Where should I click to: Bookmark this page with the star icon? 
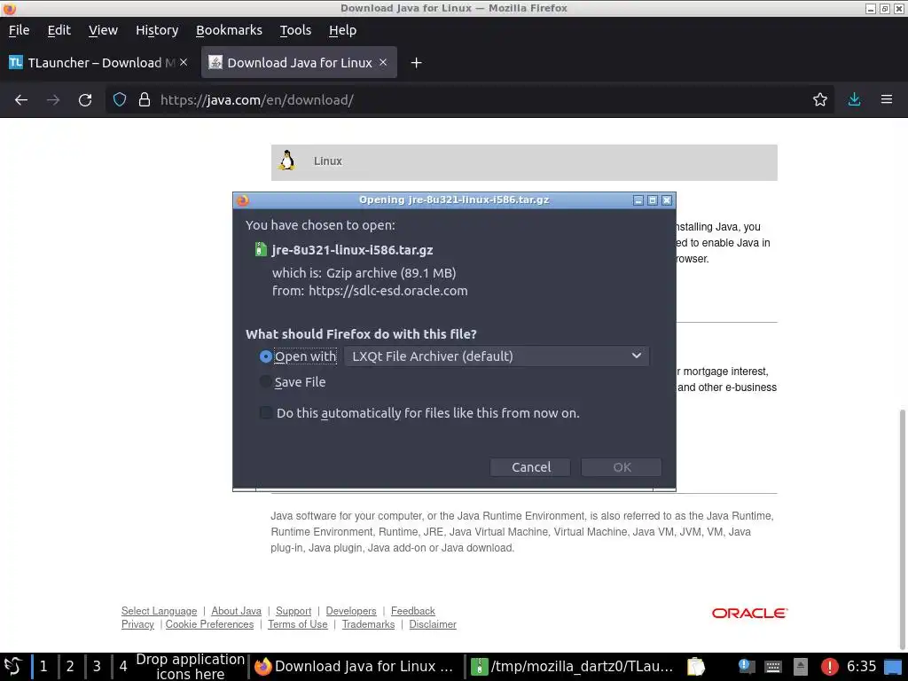820,99
